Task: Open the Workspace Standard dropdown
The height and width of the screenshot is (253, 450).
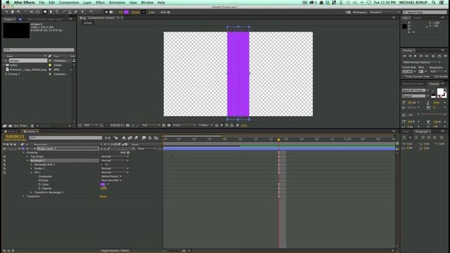Action: 385,12
